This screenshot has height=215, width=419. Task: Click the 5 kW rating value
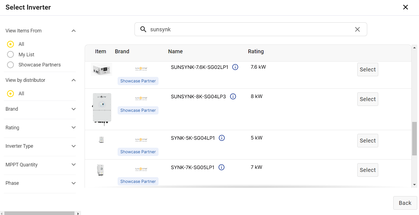coord(257,138)
